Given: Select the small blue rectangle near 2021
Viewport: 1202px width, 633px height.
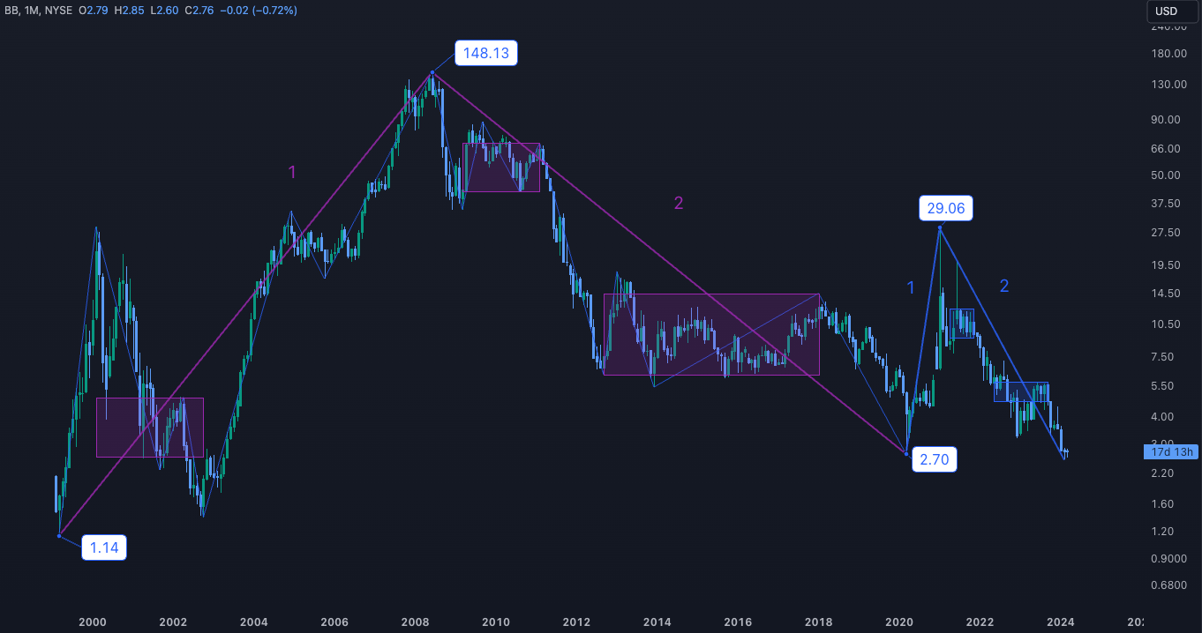Looking at the screenshot, I should 961,324.
